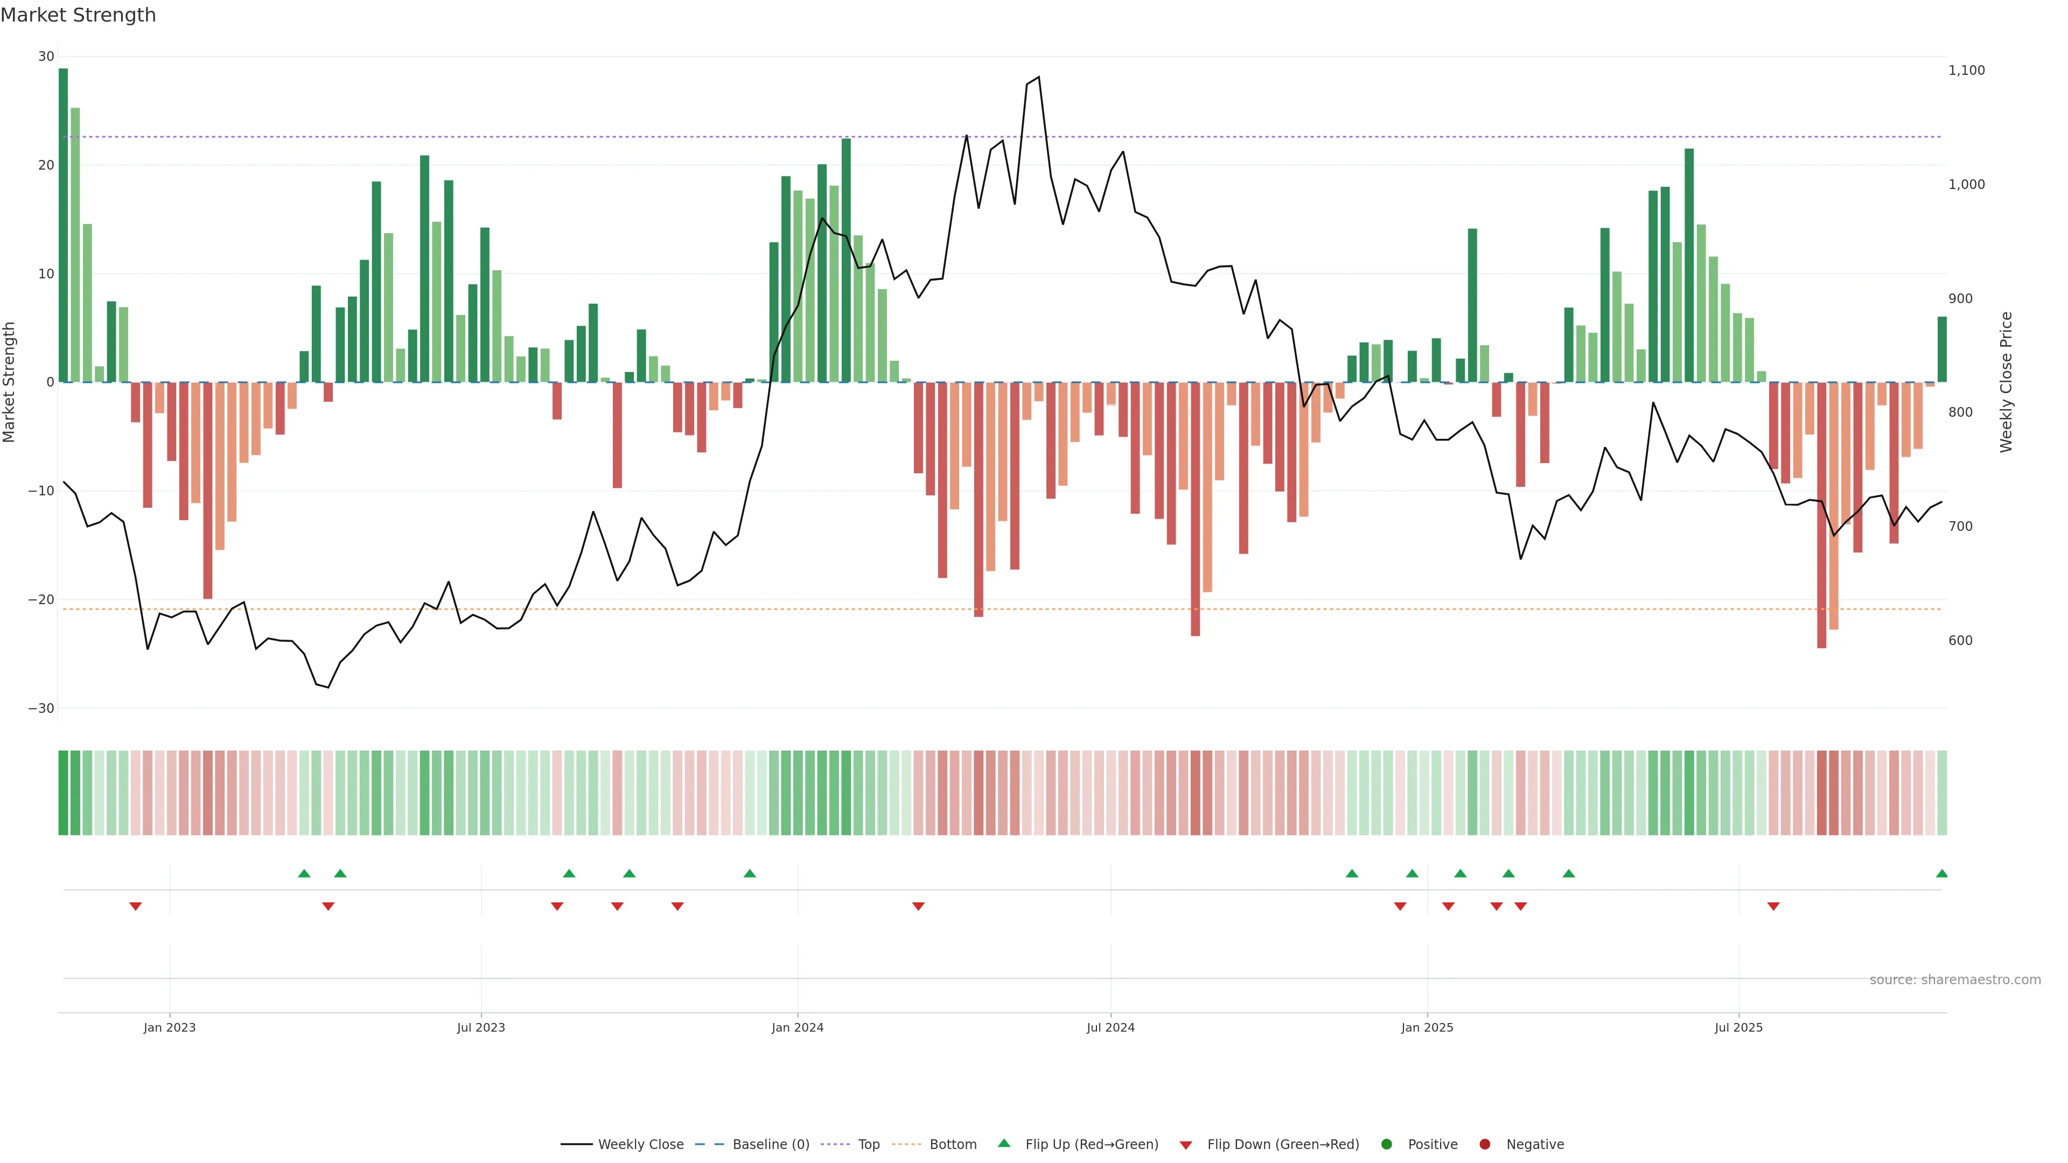Click the tallest dark green bar at chart start

[x=64, y=225]
